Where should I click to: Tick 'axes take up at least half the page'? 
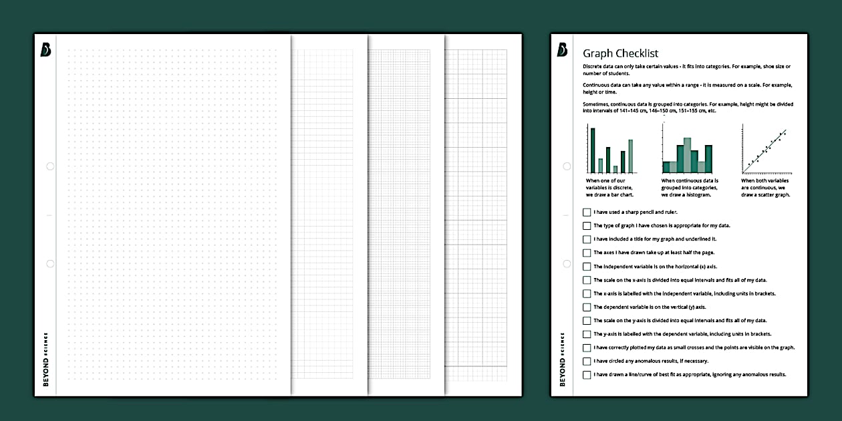click(587, 253)
